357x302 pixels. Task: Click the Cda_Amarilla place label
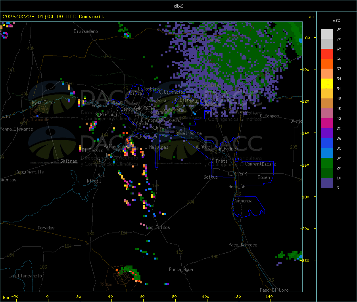click(30, 172)
